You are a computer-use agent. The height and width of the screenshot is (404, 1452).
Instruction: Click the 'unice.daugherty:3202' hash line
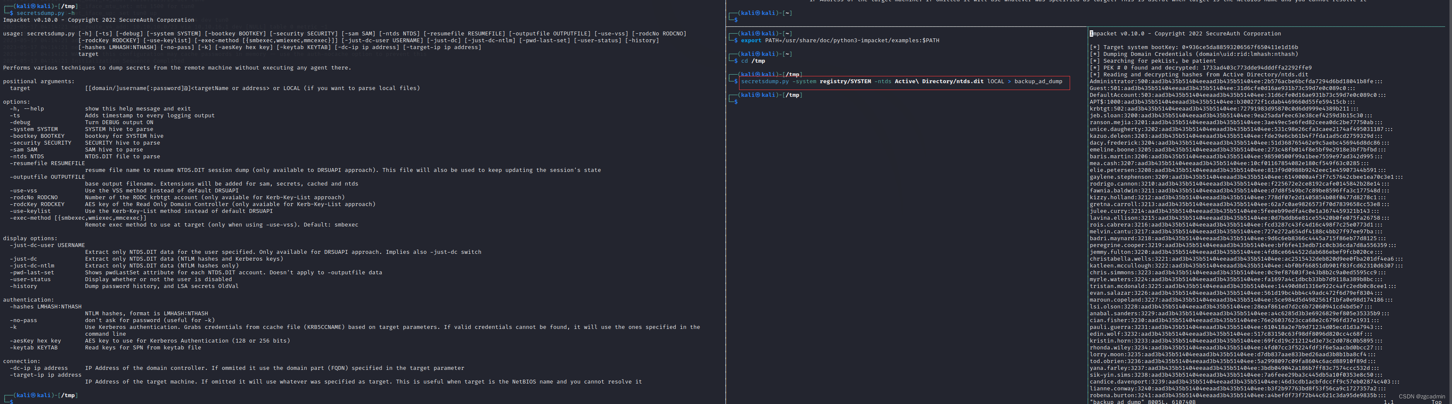pos(1241,129)
